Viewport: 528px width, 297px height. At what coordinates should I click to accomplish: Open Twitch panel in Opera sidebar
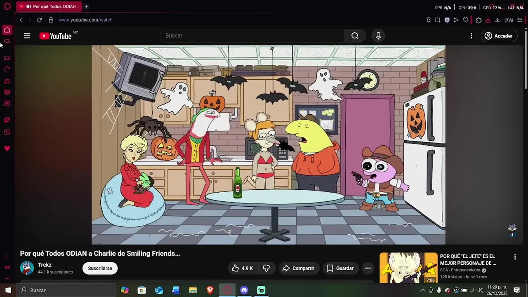pos(7,120)
